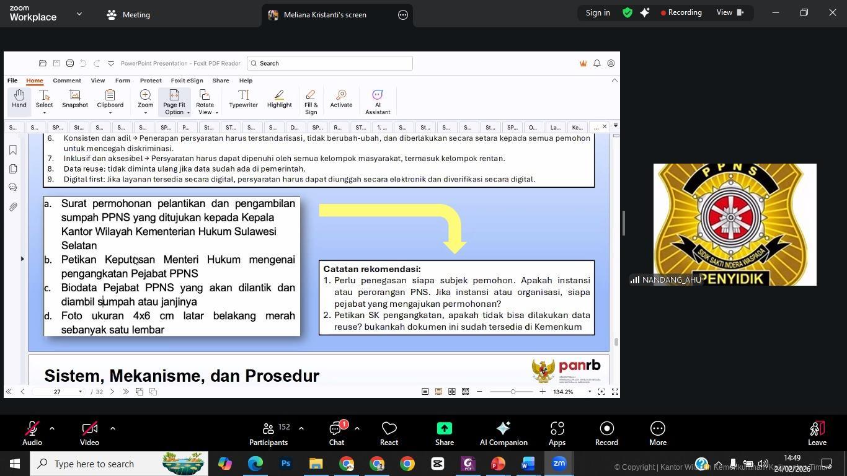The image size is (847, 476).
Task: Click the Snapshot tool icon
Action: (74, 99)
